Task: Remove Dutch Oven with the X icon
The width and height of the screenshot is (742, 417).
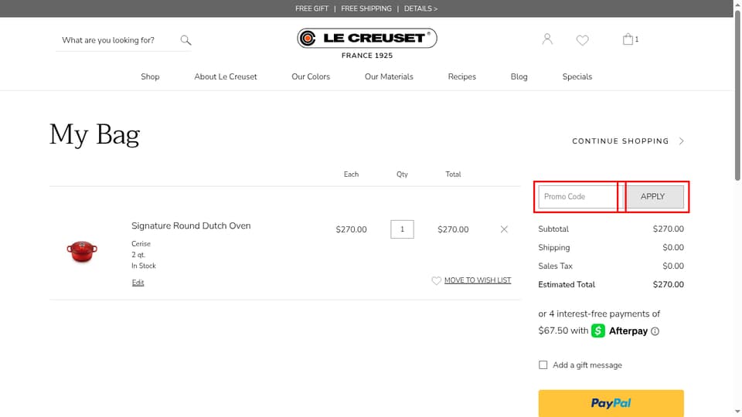Action: click(x=504, y=229)
